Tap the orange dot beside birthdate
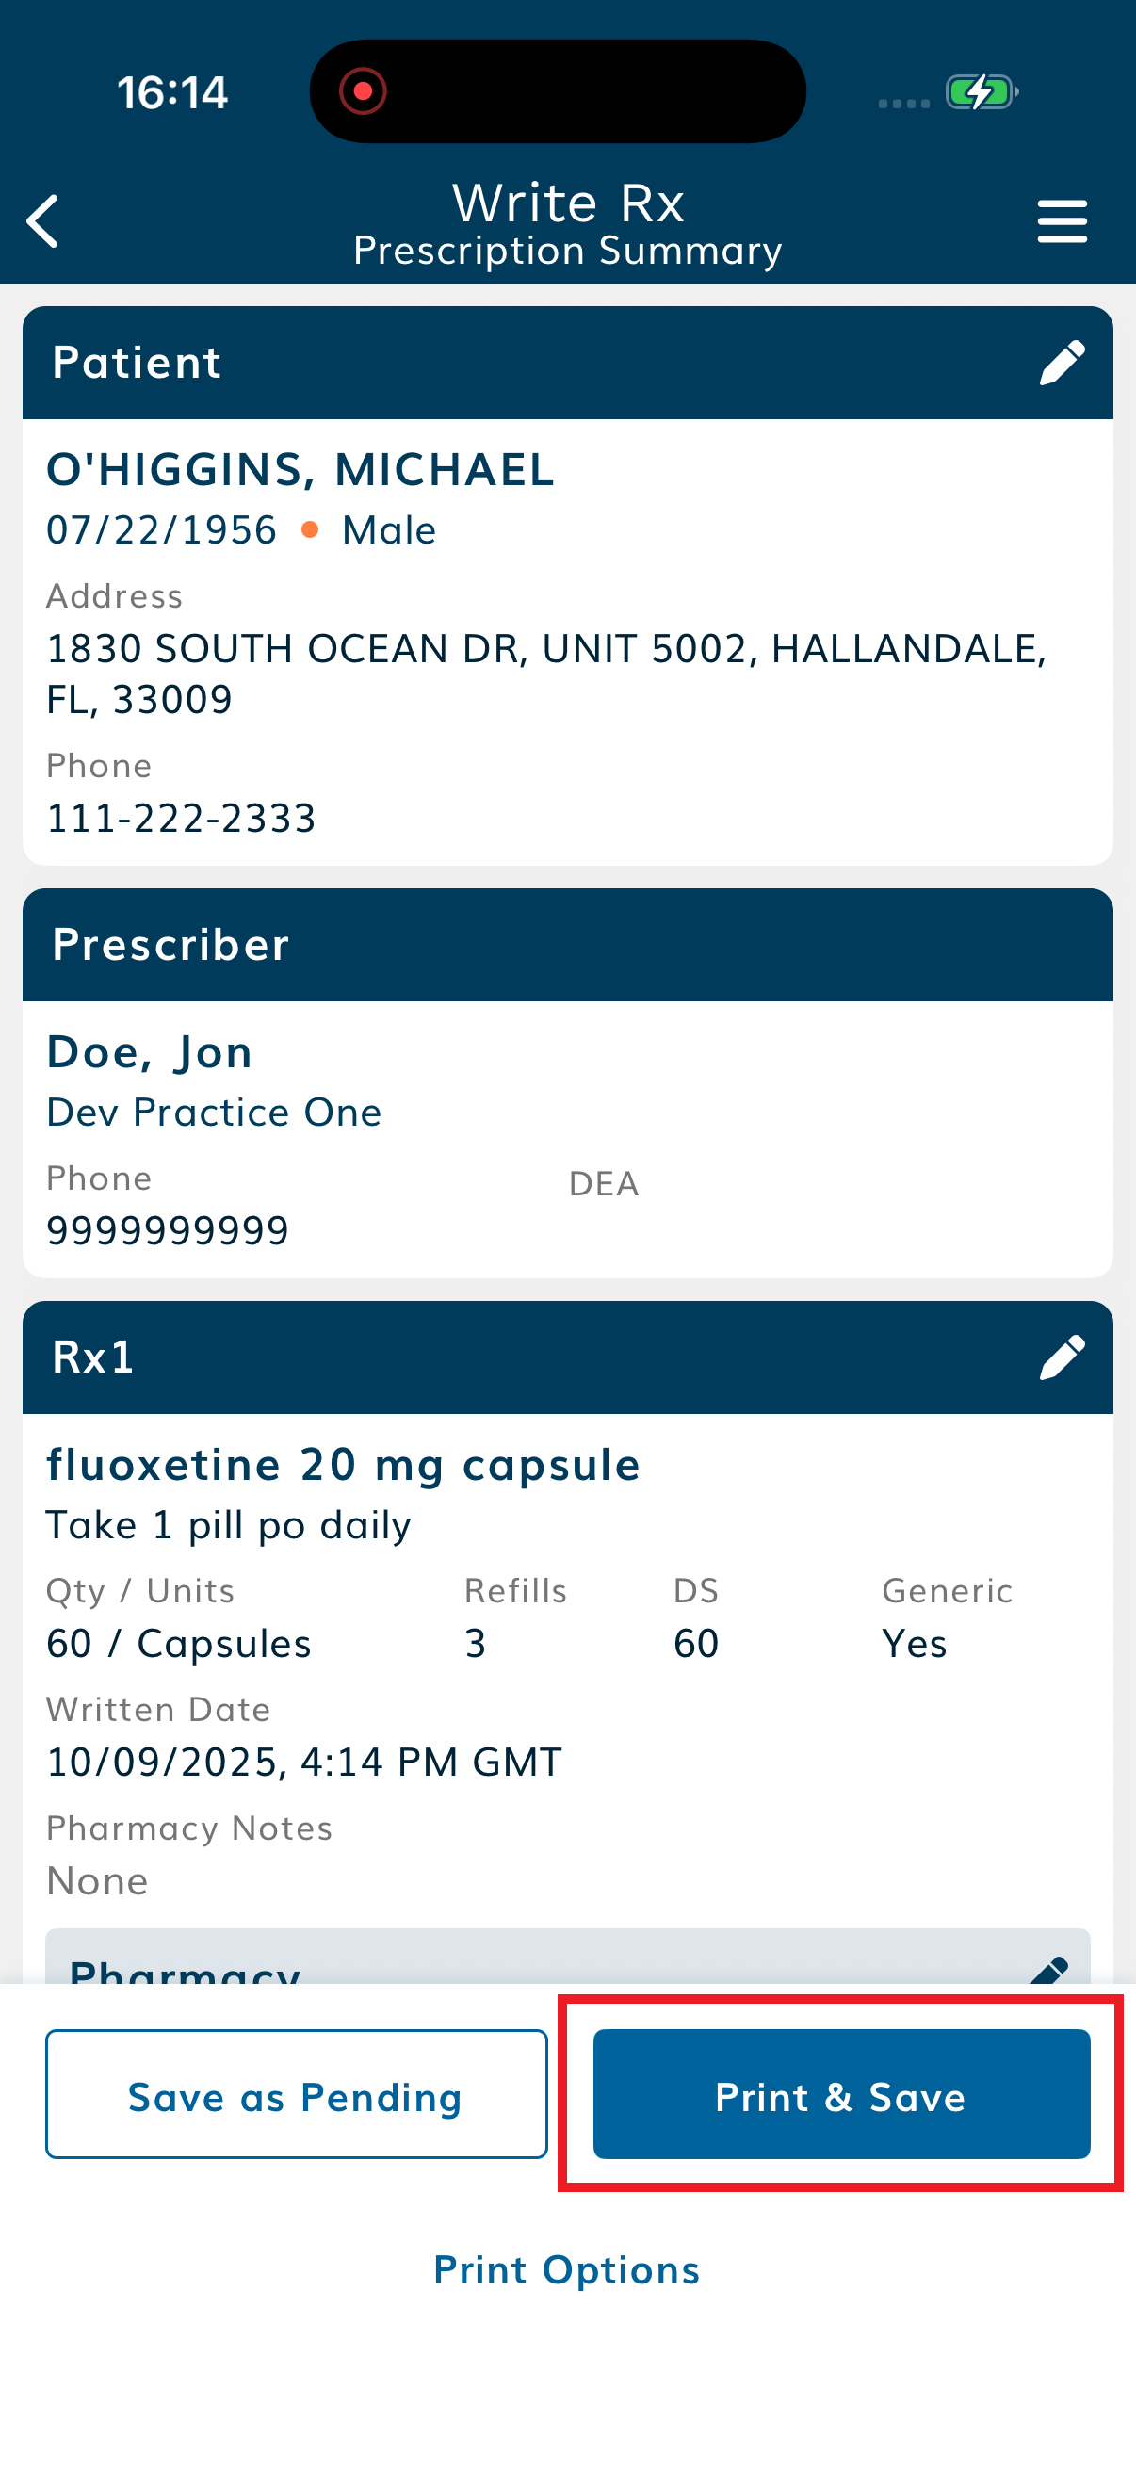Viewport: 1136px width, 2470px height. click(x=310, y=530)
